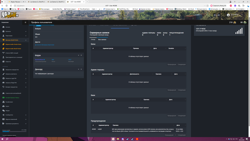Click the Бизнесы briefcase icon
The image size is (250, 141).
tap(4, 31)
